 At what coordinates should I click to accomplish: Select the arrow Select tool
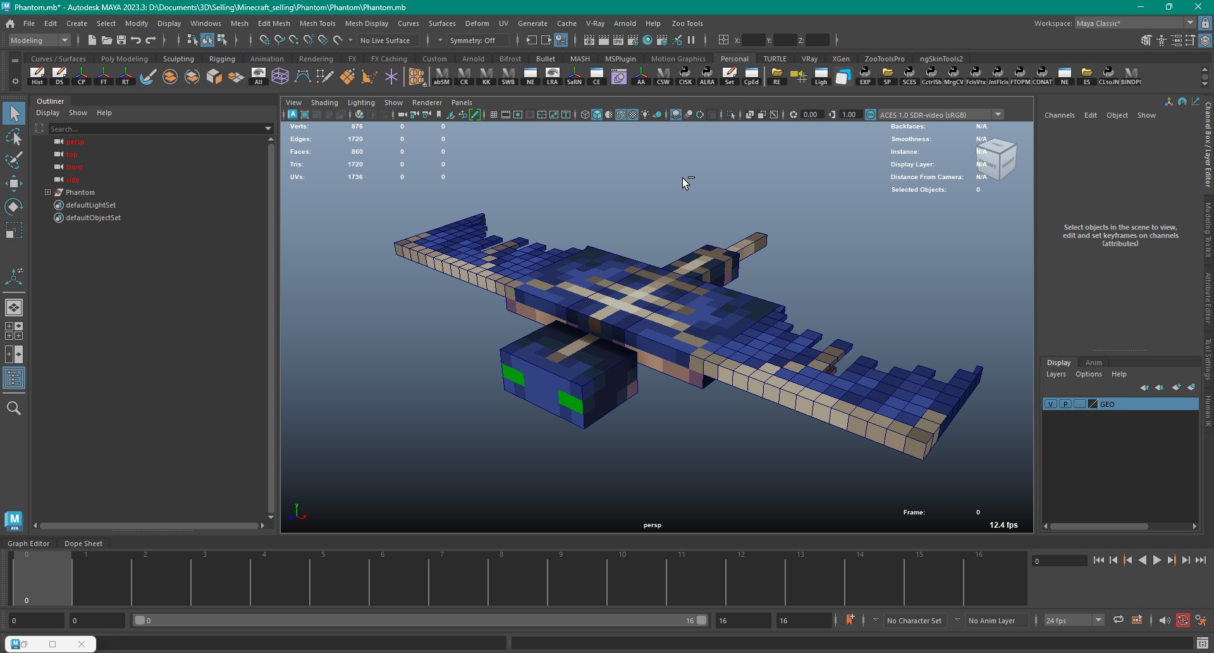pyautogui.click(x=14, y=113)
